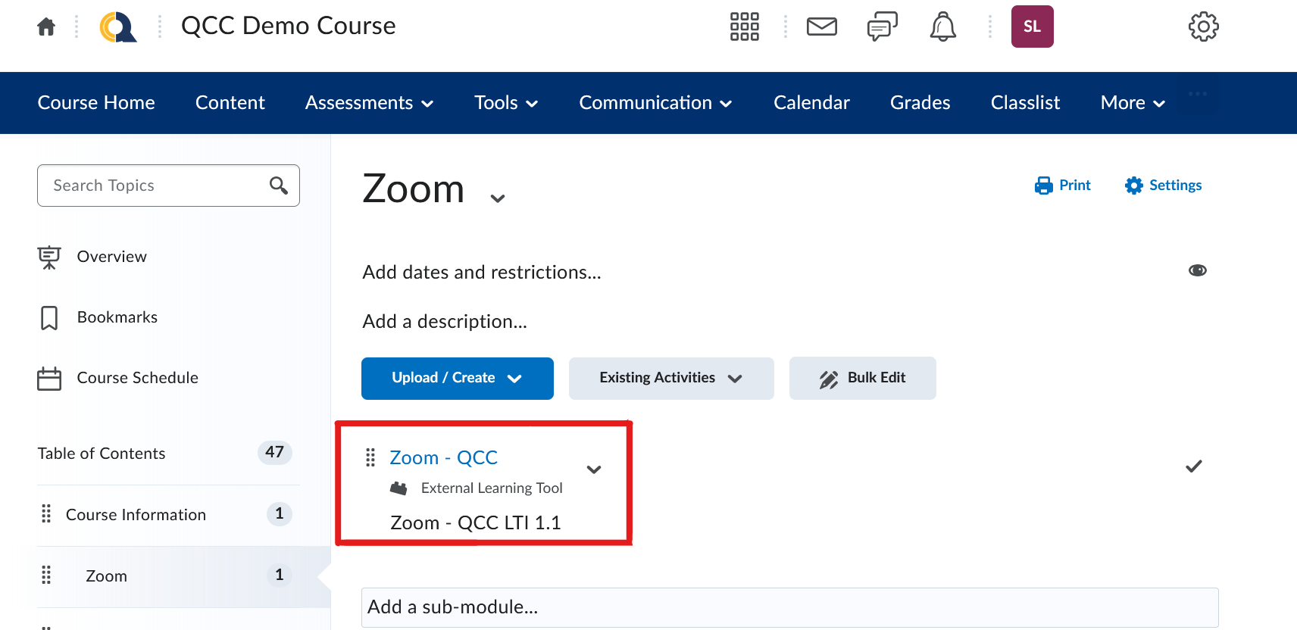Select the Zoom module in sidebar

pos(106,576)
